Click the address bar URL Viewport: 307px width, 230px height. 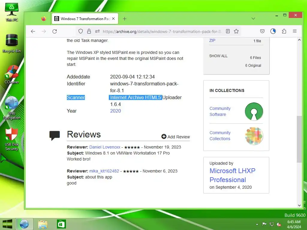162,31
